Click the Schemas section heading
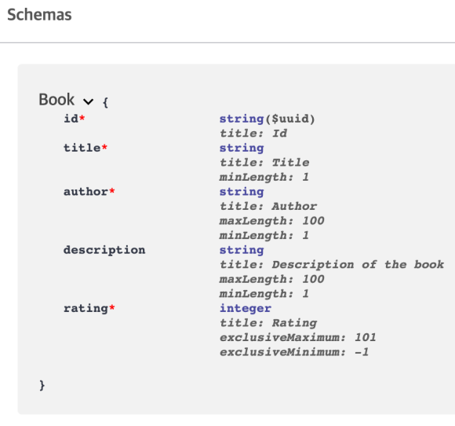455x426 pixels. 39,15
